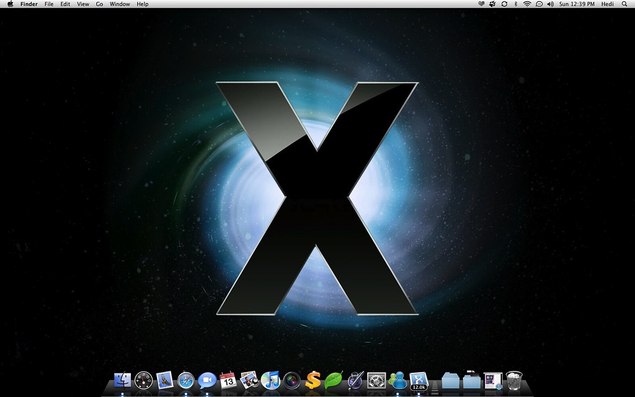Open iChat video bubble icon
The width and height of the screenshot is (635, 397).
pyautogui.click(x=207, y=381)
